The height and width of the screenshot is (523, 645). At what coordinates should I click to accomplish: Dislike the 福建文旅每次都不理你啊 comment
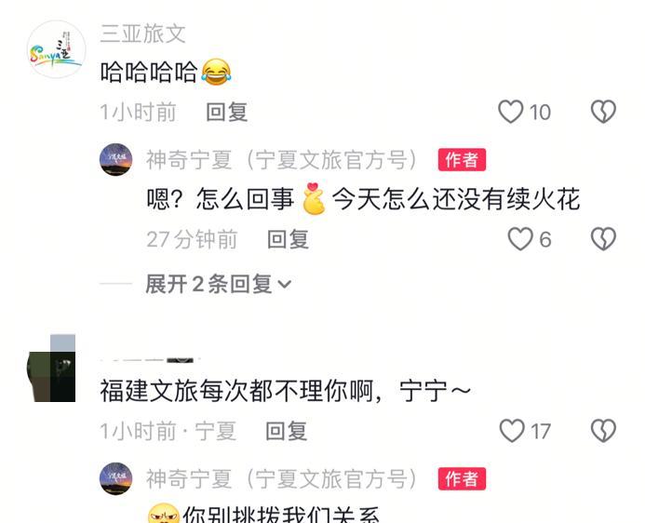tap(603, 431)
